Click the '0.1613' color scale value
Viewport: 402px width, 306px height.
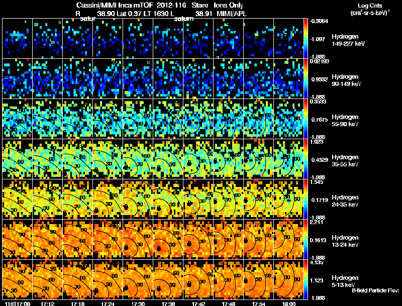(320, 240)
